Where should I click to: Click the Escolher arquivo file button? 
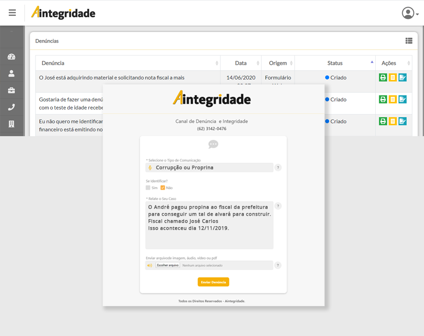(x=168, y=265)
